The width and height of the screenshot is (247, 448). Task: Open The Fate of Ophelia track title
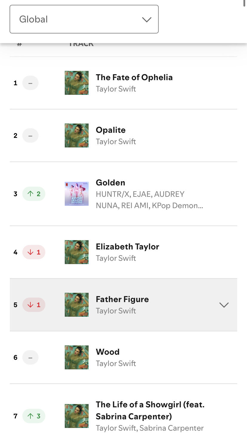[x=134, y=77]
